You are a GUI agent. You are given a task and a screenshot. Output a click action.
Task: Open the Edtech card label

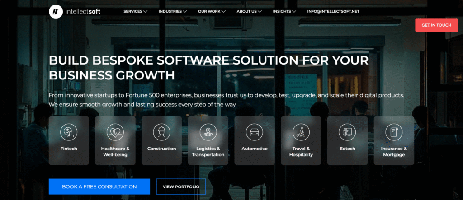[x=347, y=149]
